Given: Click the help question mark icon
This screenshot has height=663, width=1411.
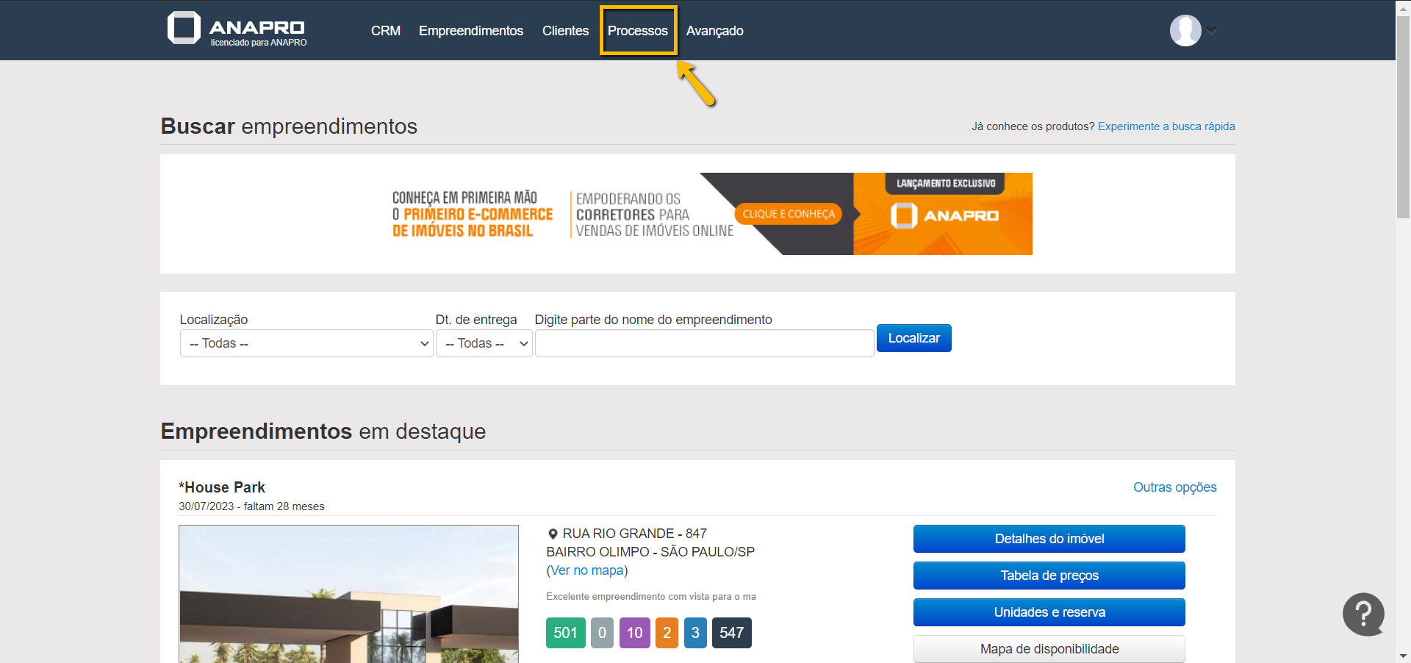Looking at the screenshot, I should [1363, 614].
